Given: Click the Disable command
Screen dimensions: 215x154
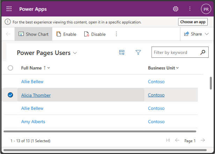Looking at the screenshot, I should pyautogui.click(x=95, y=34).
